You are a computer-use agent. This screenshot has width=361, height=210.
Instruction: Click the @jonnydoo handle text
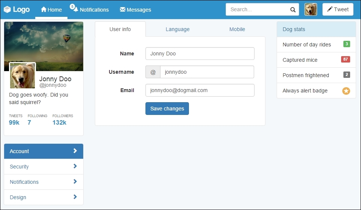tap(53, 85)
